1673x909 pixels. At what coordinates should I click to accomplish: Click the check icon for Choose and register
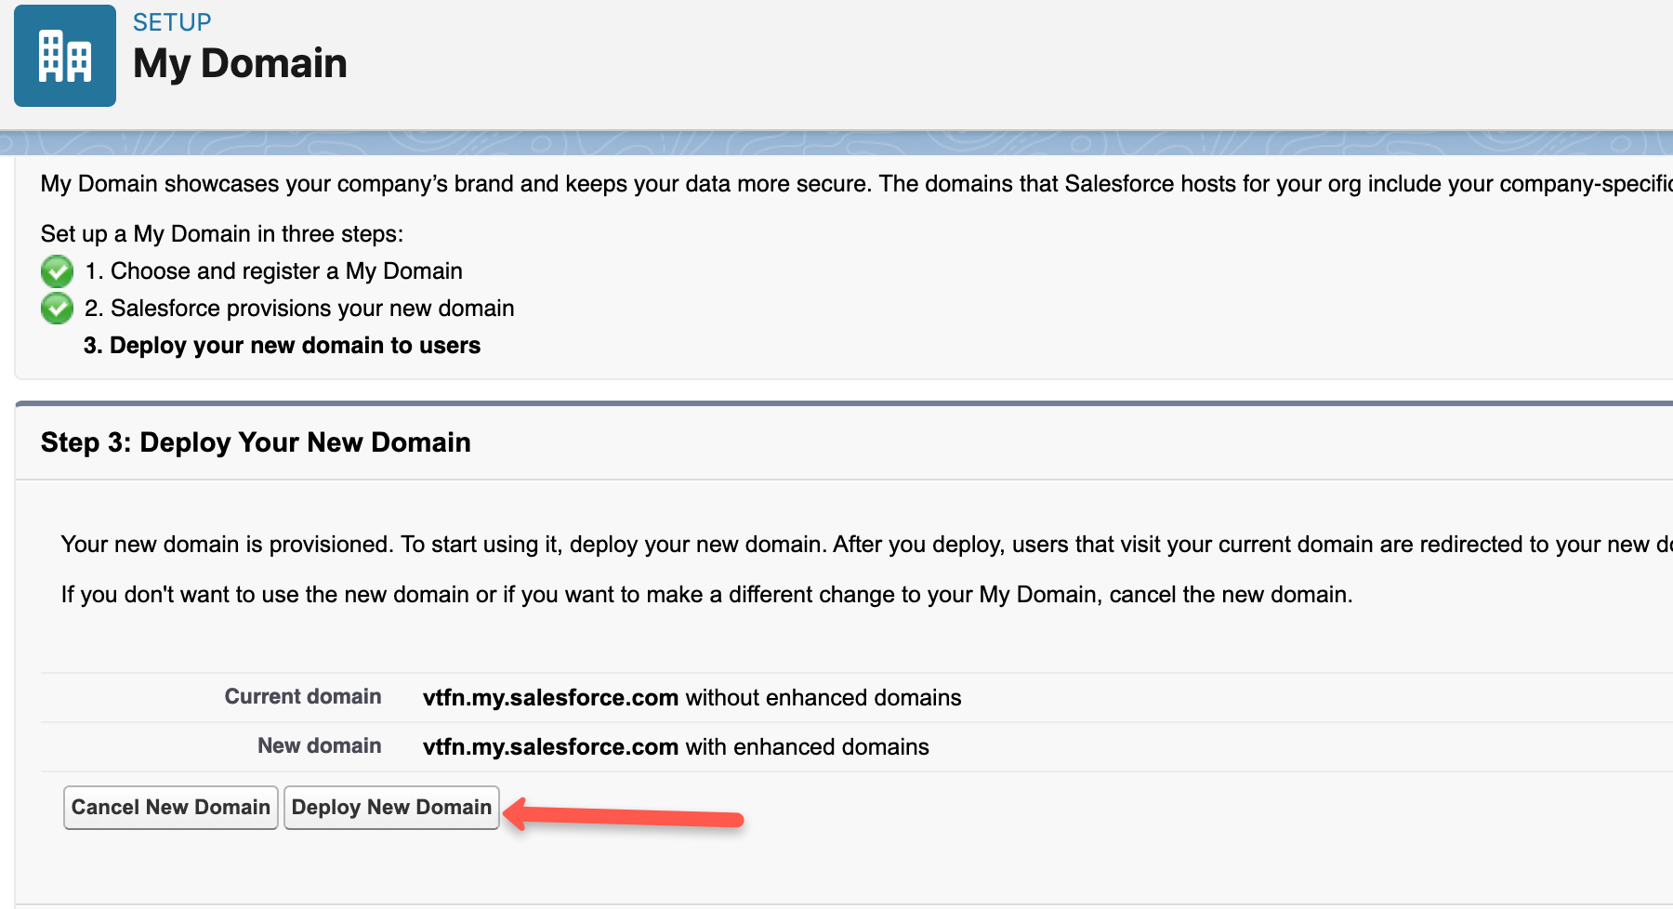pyautogui.click(x=57, y=270)
